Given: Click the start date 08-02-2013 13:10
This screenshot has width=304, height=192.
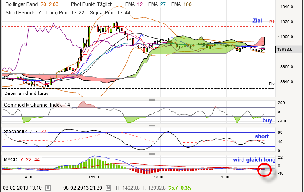Looking at the screenshot, I should (x=22, y=188).
